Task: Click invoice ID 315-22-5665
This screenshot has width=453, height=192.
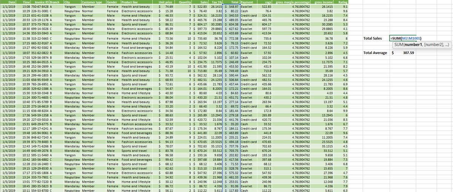Action: click(x=39, y=39)
